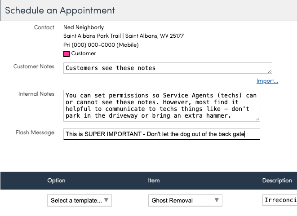Click into the Internal Notes text area

162,106
